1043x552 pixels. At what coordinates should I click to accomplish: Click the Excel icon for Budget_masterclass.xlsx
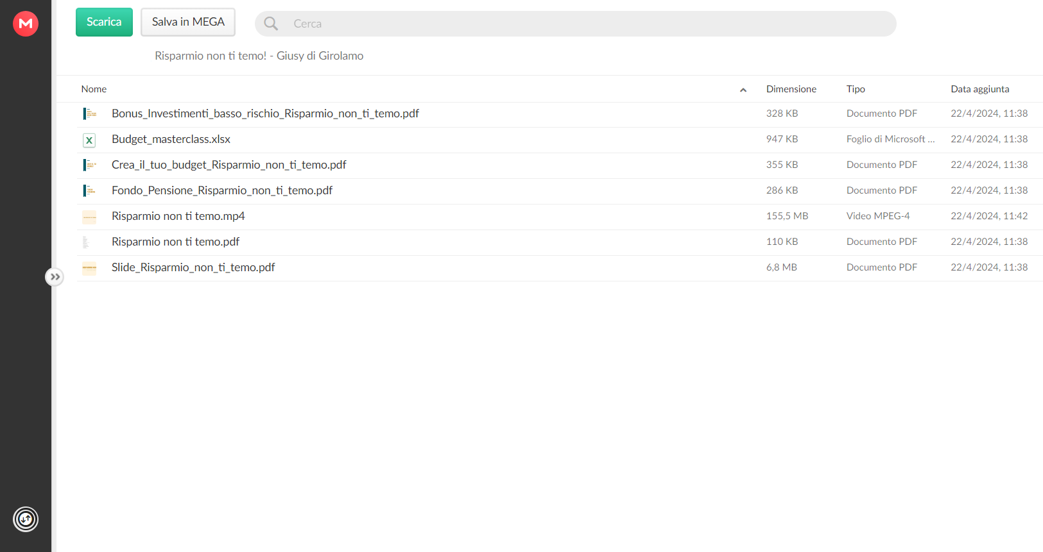(89, 140)
